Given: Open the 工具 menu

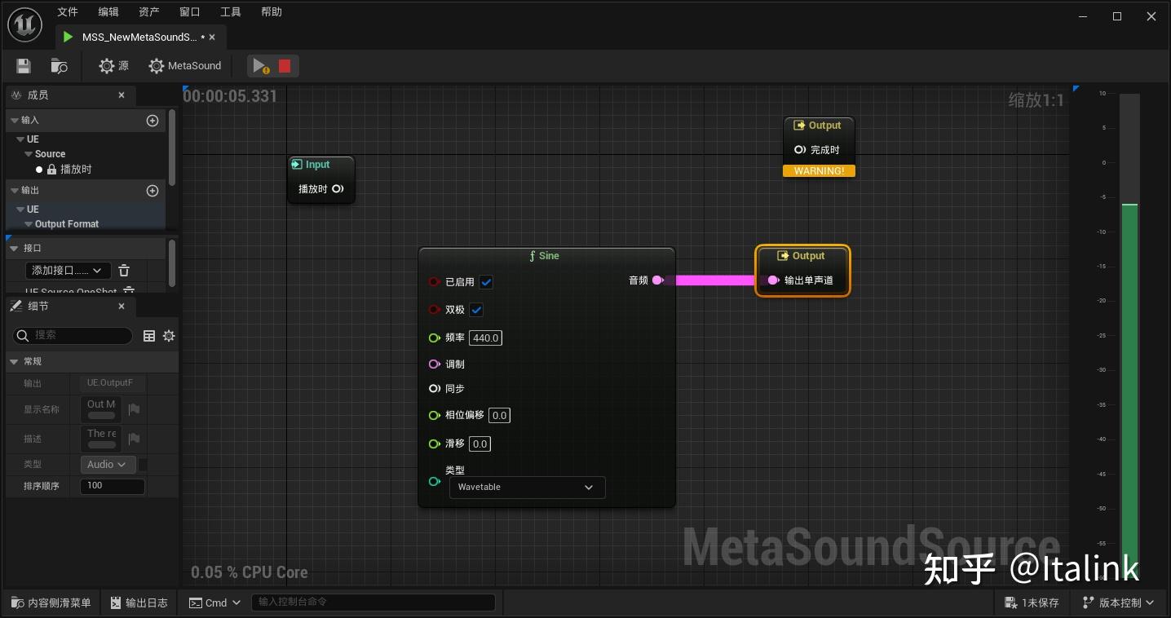Looking at the screenshot, I should [x=231, y=12].
